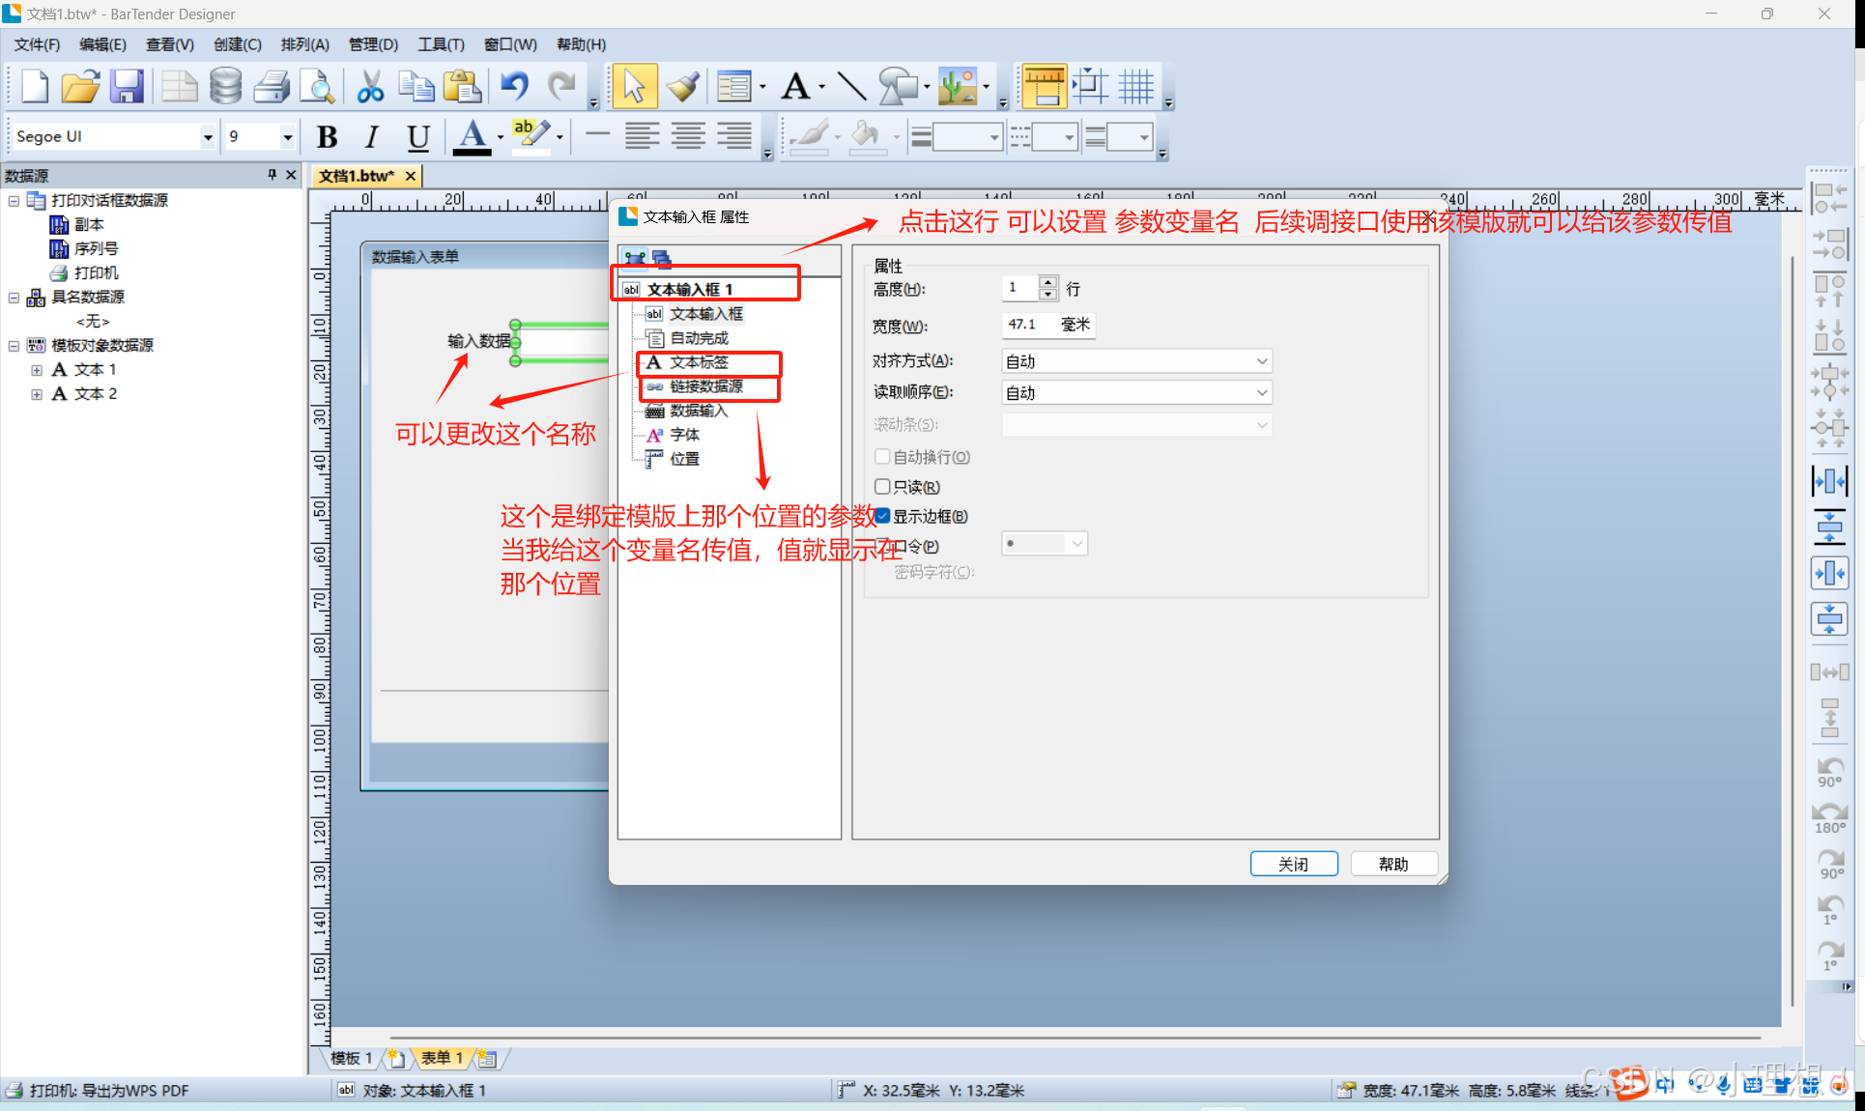
Task: Toggle the grid display icon
Action: (1136, 87)
